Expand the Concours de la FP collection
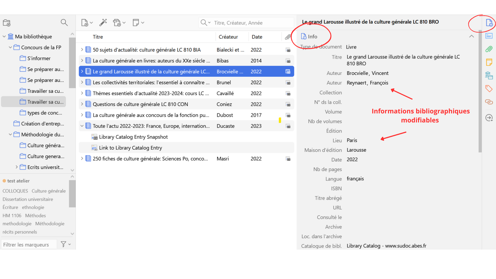The image size is (496, 279). coord(10,47)
